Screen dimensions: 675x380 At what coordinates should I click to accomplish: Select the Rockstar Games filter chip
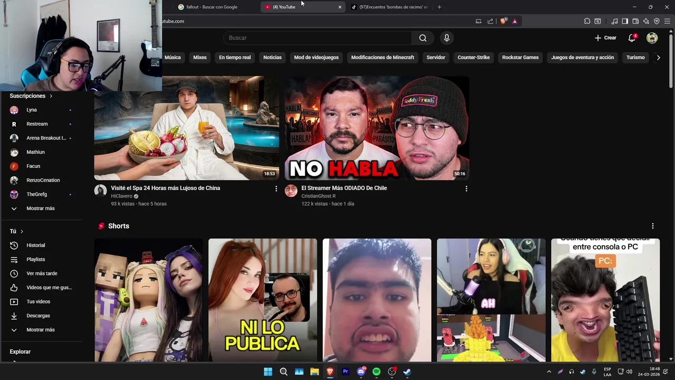click(x=520, y=58)
